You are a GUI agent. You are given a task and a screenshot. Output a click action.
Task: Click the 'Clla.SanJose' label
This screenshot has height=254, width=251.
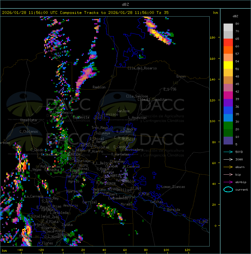[x=137, y=96]
